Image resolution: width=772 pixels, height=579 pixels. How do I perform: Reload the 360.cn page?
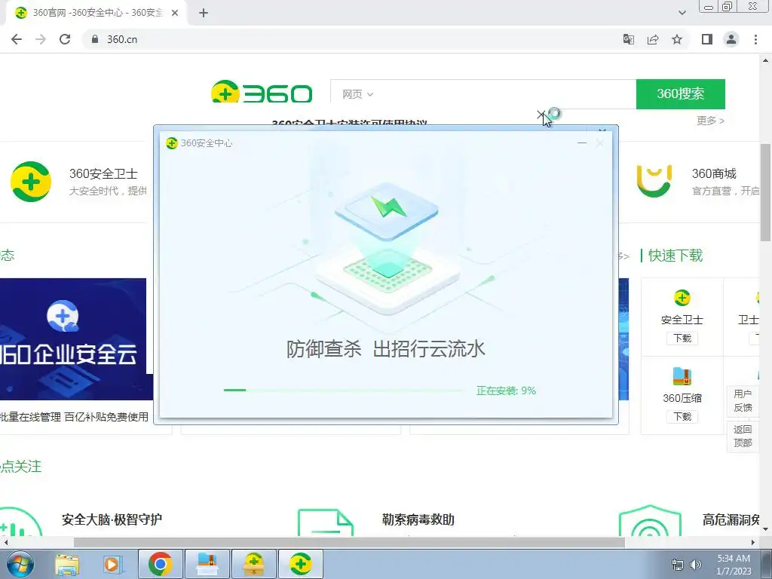[65, 39]
